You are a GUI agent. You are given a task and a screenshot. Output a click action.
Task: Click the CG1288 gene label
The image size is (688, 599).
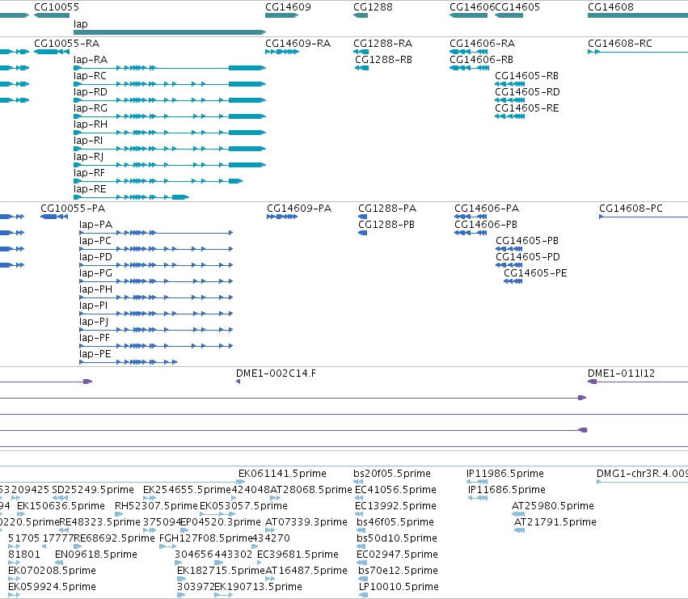(x=373, y=7)
